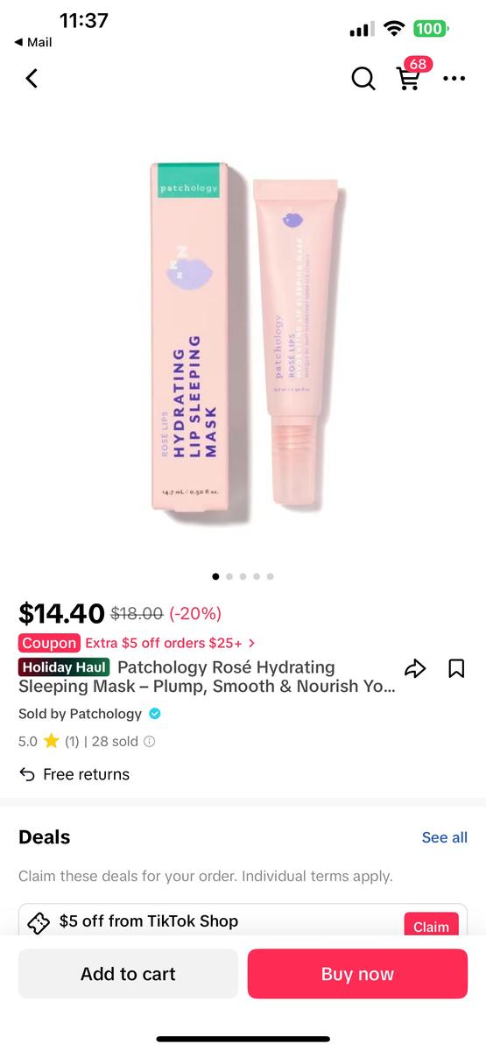Select the second image carousel dot
The width and height of the screenshot is (486, 1051).
pyautogui.click(x=229, y=576)
